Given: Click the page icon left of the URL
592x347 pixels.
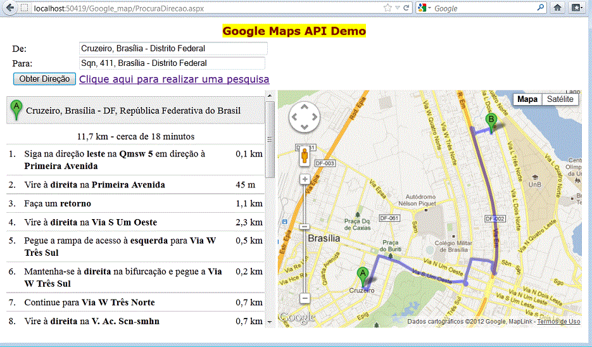Looking at the screenshot, I should tap(25, 8).
